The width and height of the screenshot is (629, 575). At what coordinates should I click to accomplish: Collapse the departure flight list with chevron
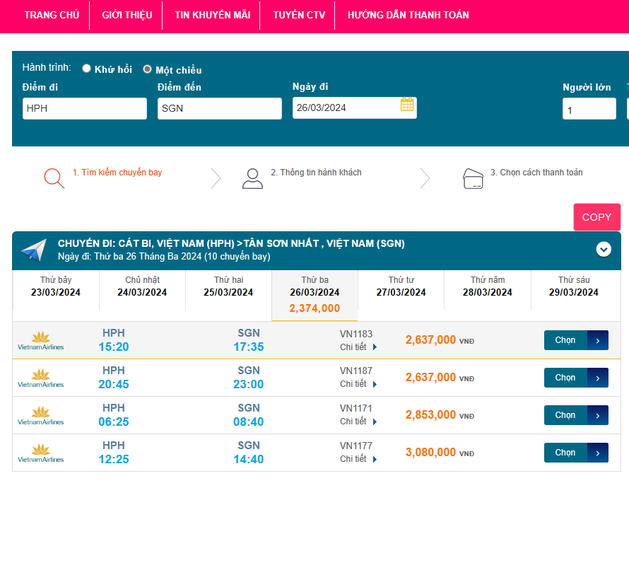[604, 249]
